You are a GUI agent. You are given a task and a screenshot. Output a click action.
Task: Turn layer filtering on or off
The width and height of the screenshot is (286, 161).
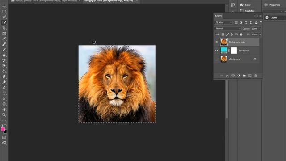point(261,22)
